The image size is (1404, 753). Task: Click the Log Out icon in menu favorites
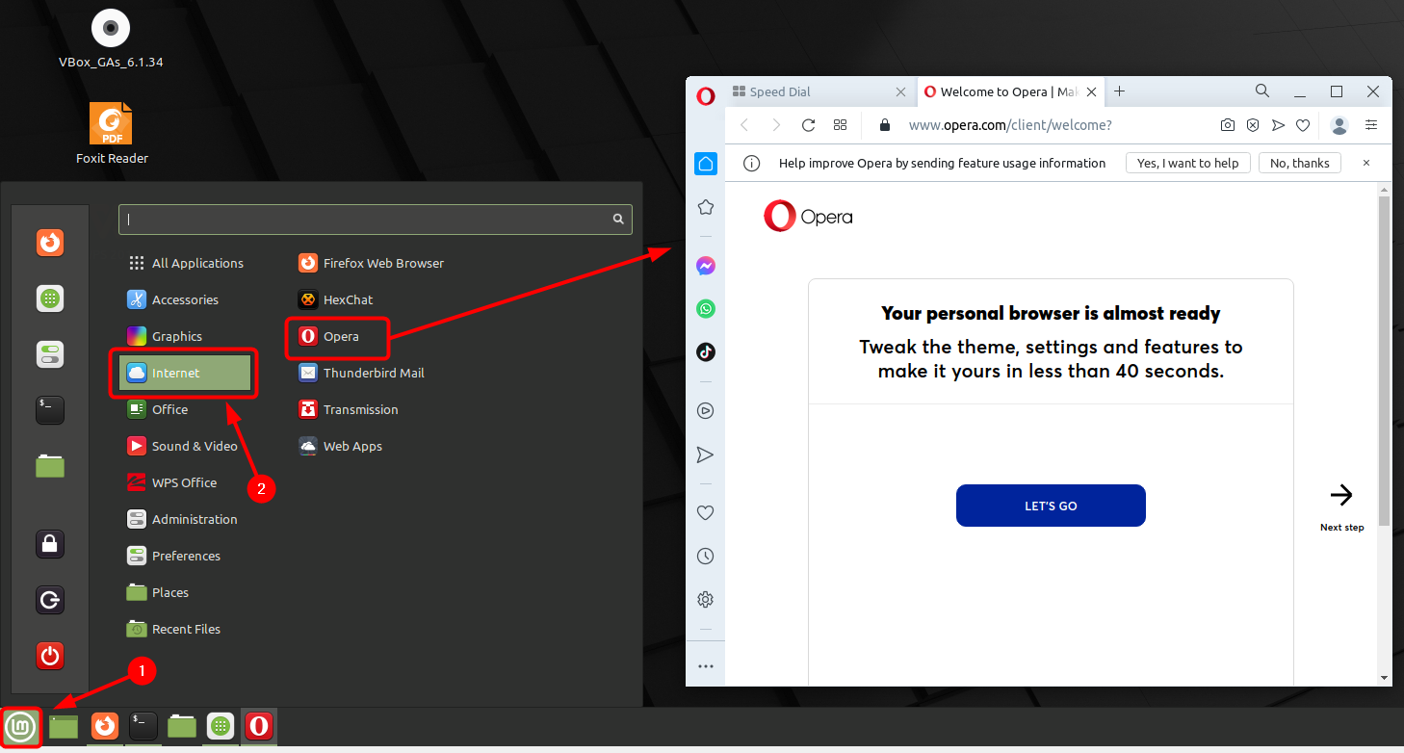[50, 600]
